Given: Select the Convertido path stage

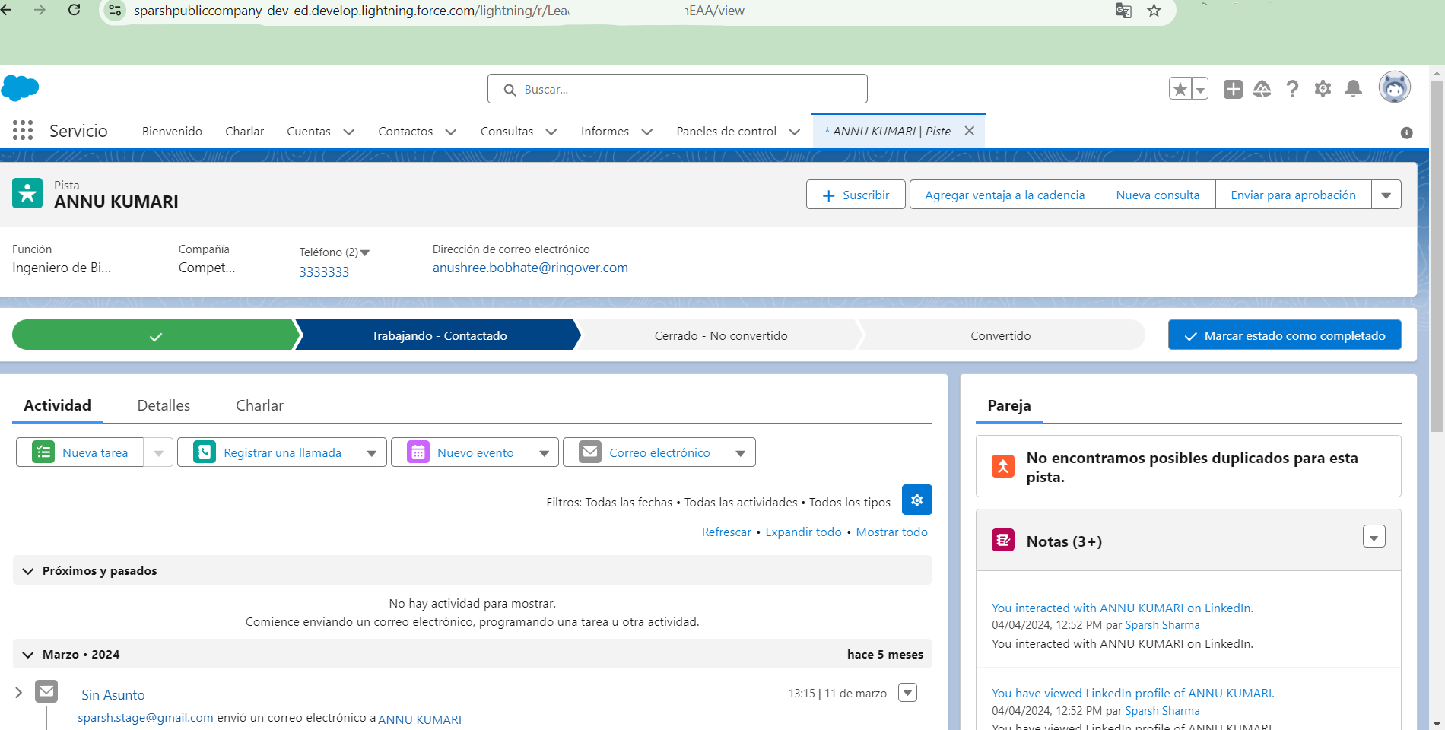Looking at the screenshot, I should coord(1000,335).
